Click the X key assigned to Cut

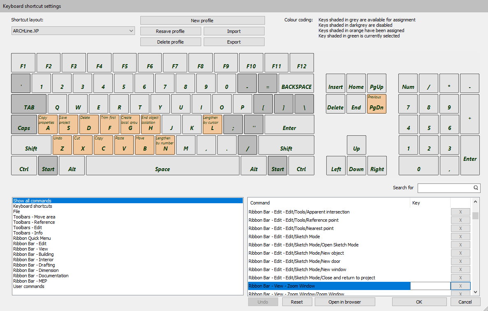pos(83,145)
